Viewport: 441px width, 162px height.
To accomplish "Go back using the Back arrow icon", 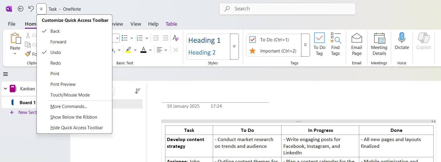I will click(20, 9).
